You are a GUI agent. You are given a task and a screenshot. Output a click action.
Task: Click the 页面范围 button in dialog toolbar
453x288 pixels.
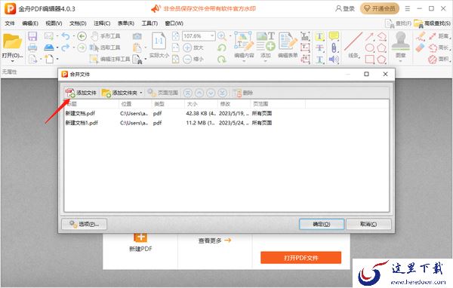pos(162,93)
